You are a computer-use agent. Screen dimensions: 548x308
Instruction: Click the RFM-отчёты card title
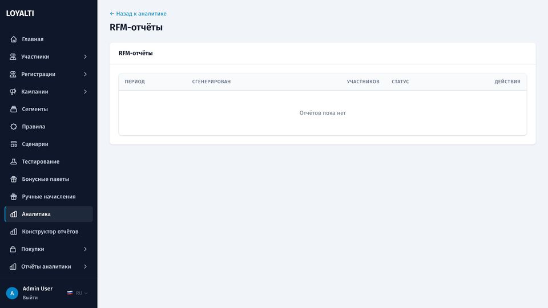(136, 53)
